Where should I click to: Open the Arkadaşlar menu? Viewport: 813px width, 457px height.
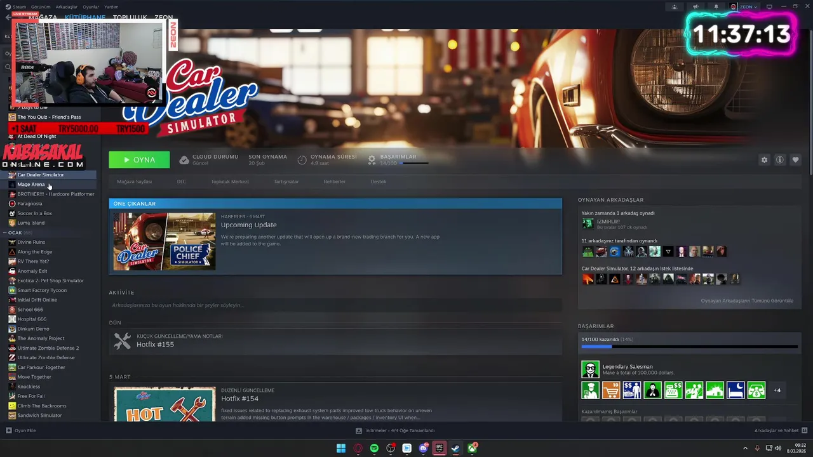(67, 7)
